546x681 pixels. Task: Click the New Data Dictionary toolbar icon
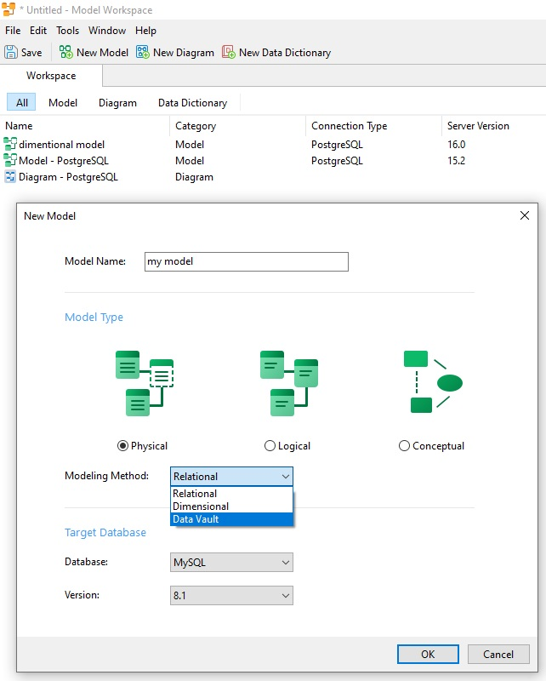point(229,52)
